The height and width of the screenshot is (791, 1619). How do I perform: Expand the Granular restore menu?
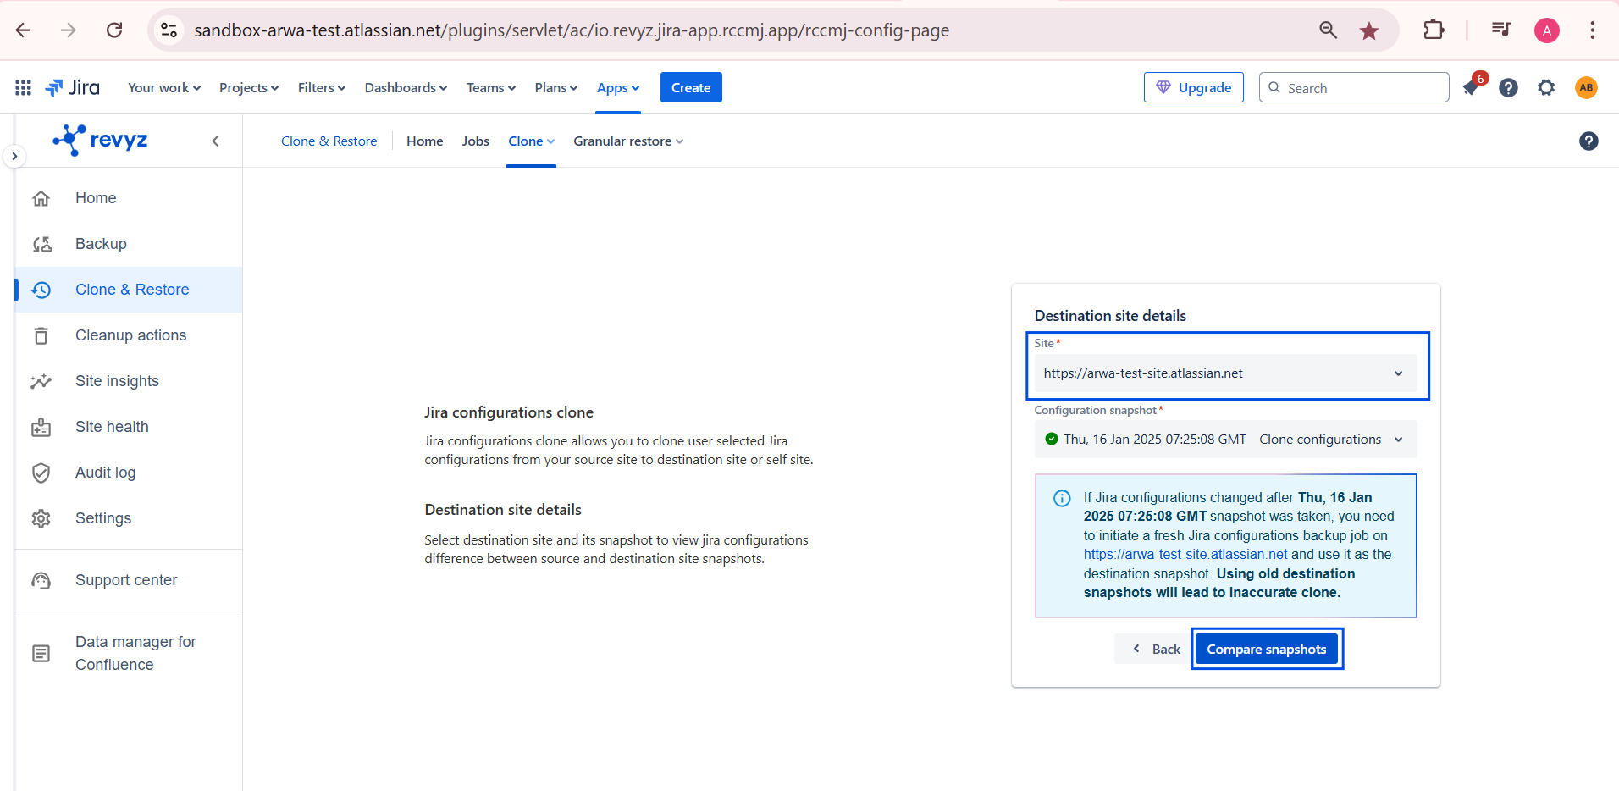click(x=627, y=141)
